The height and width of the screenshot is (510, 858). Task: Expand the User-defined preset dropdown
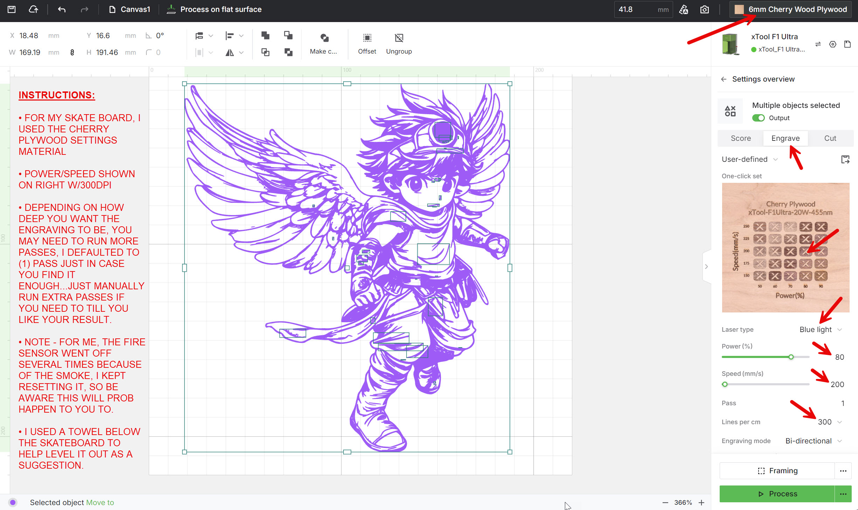(x=749, y=159)
